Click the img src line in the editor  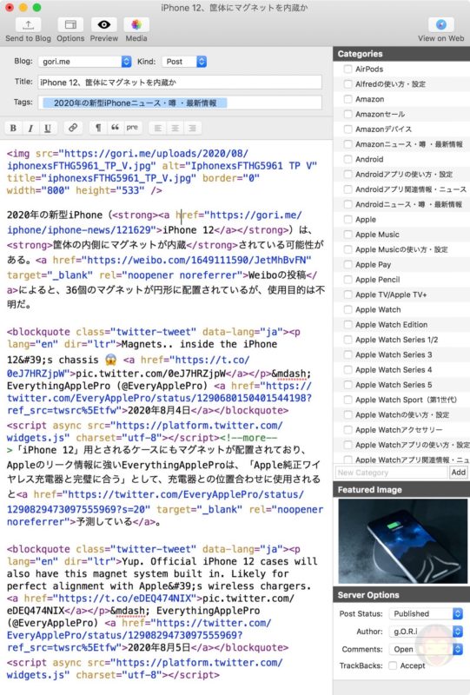pos(128,154)
